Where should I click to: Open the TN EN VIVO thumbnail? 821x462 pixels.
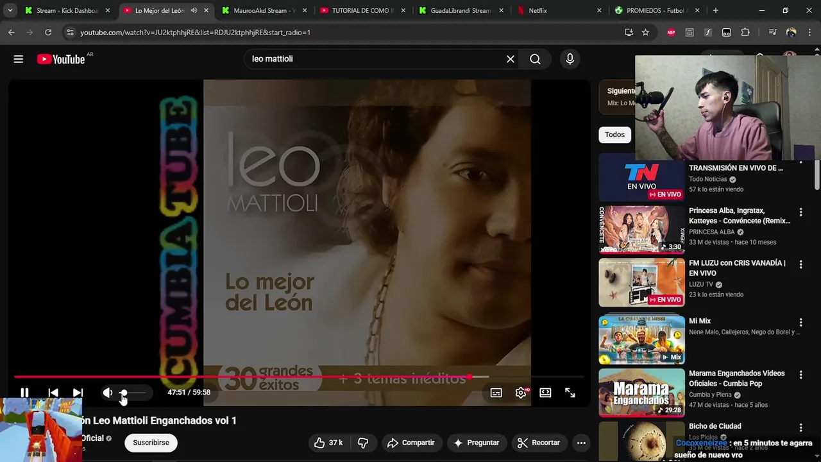point(641,179)
